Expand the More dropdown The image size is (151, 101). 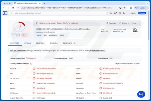[x=135, y=23]
